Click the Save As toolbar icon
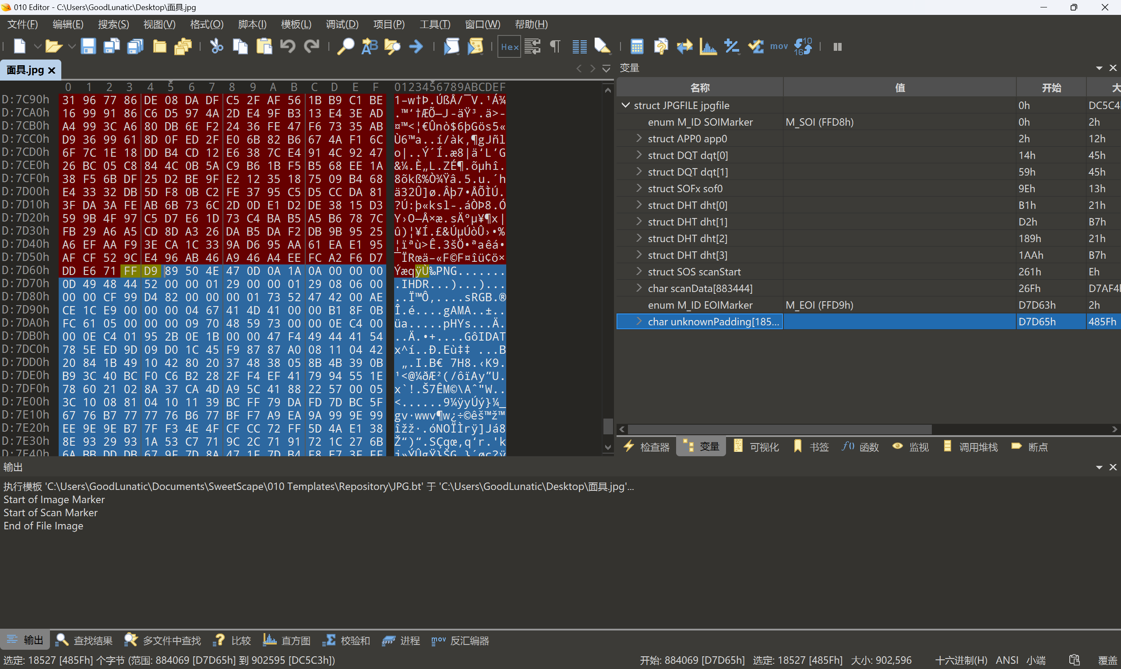 pyautogui.click(x=111, y=46)
